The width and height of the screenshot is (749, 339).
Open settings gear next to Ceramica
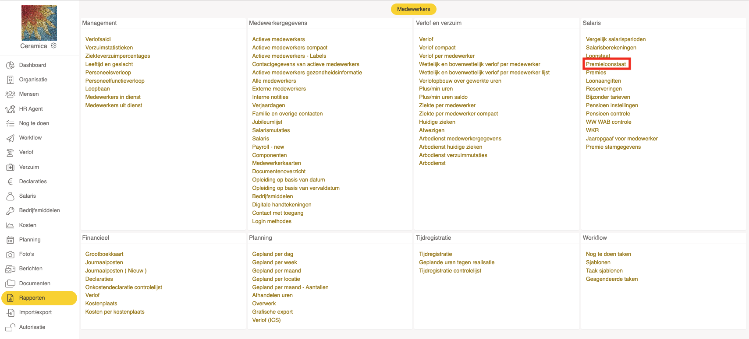tap(53, 45)
